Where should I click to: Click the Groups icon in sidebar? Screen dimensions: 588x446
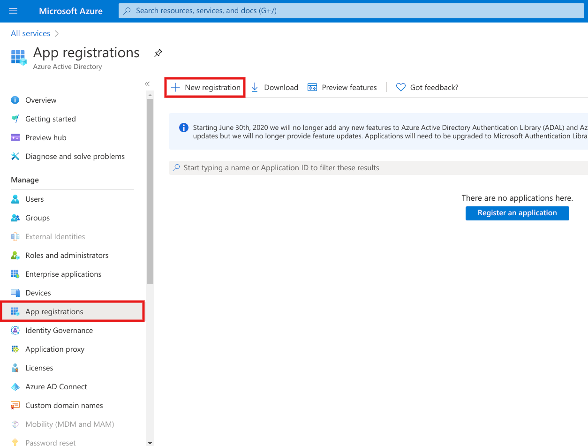tap(15, 218)
